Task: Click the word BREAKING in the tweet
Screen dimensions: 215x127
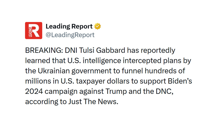Action: (x=42, y=50)
